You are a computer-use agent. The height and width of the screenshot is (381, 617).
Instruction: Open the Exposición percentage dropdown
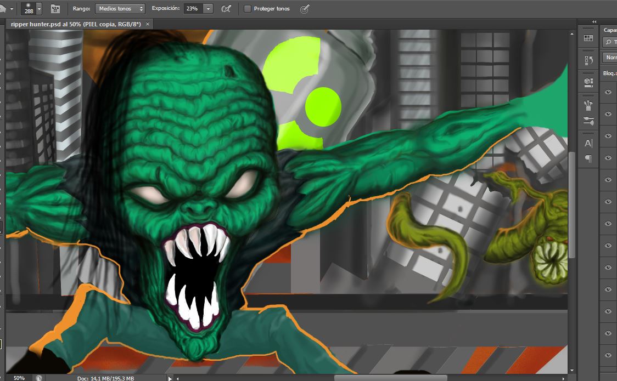pyautogui.click(x=207, y=8)
